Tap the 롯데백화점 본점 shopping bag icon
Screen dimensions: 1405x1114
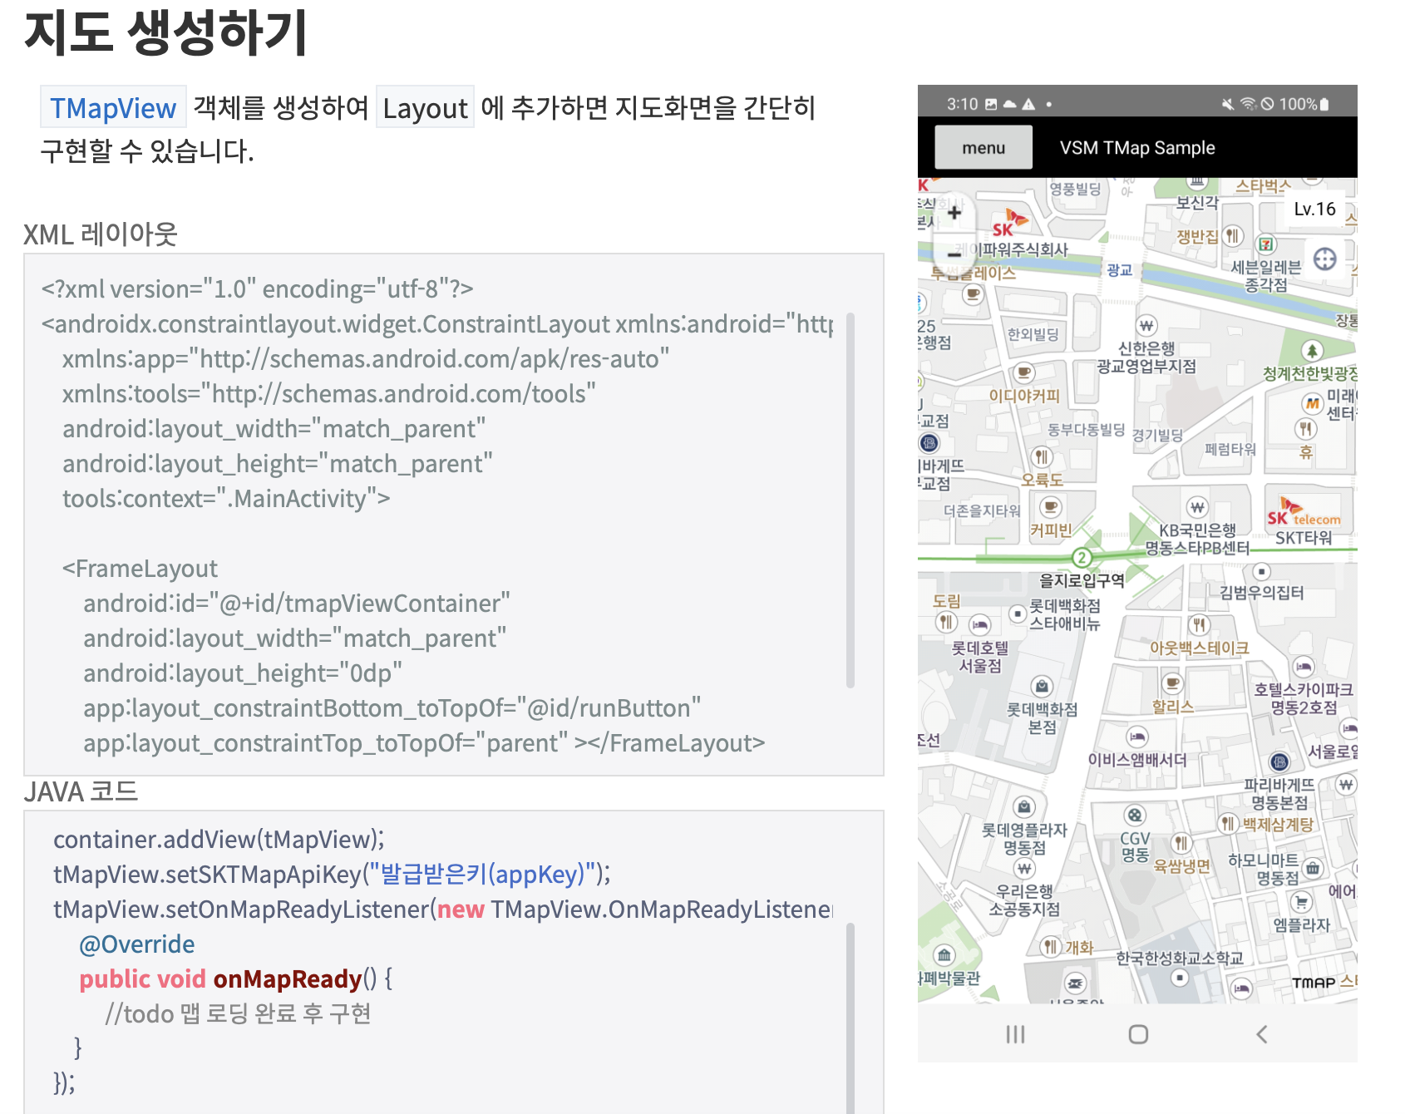click(1042, 686)
